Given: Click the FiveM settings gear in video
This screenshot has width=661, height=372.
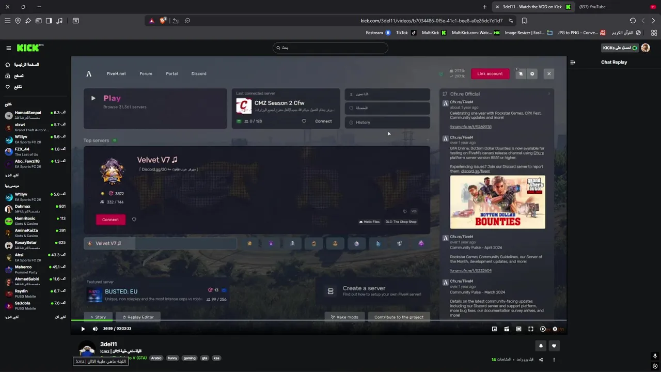Looking at the screenshot, I should [x=532, y=74].
